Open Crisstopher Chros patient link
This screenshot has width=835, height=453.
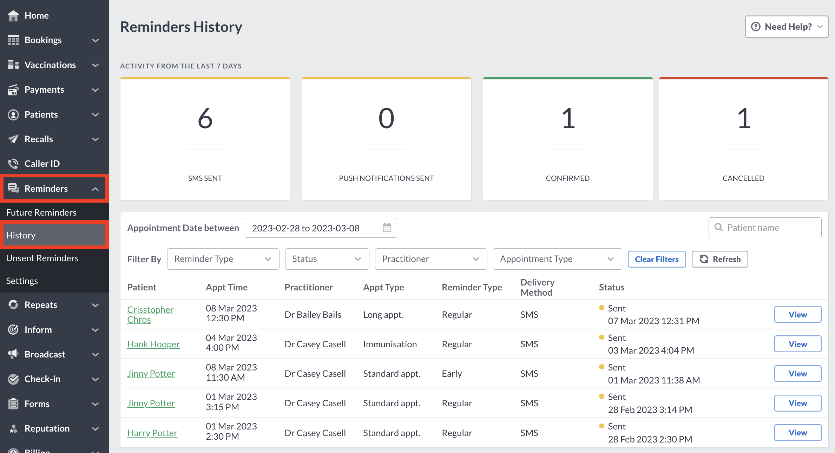(150, 315)
